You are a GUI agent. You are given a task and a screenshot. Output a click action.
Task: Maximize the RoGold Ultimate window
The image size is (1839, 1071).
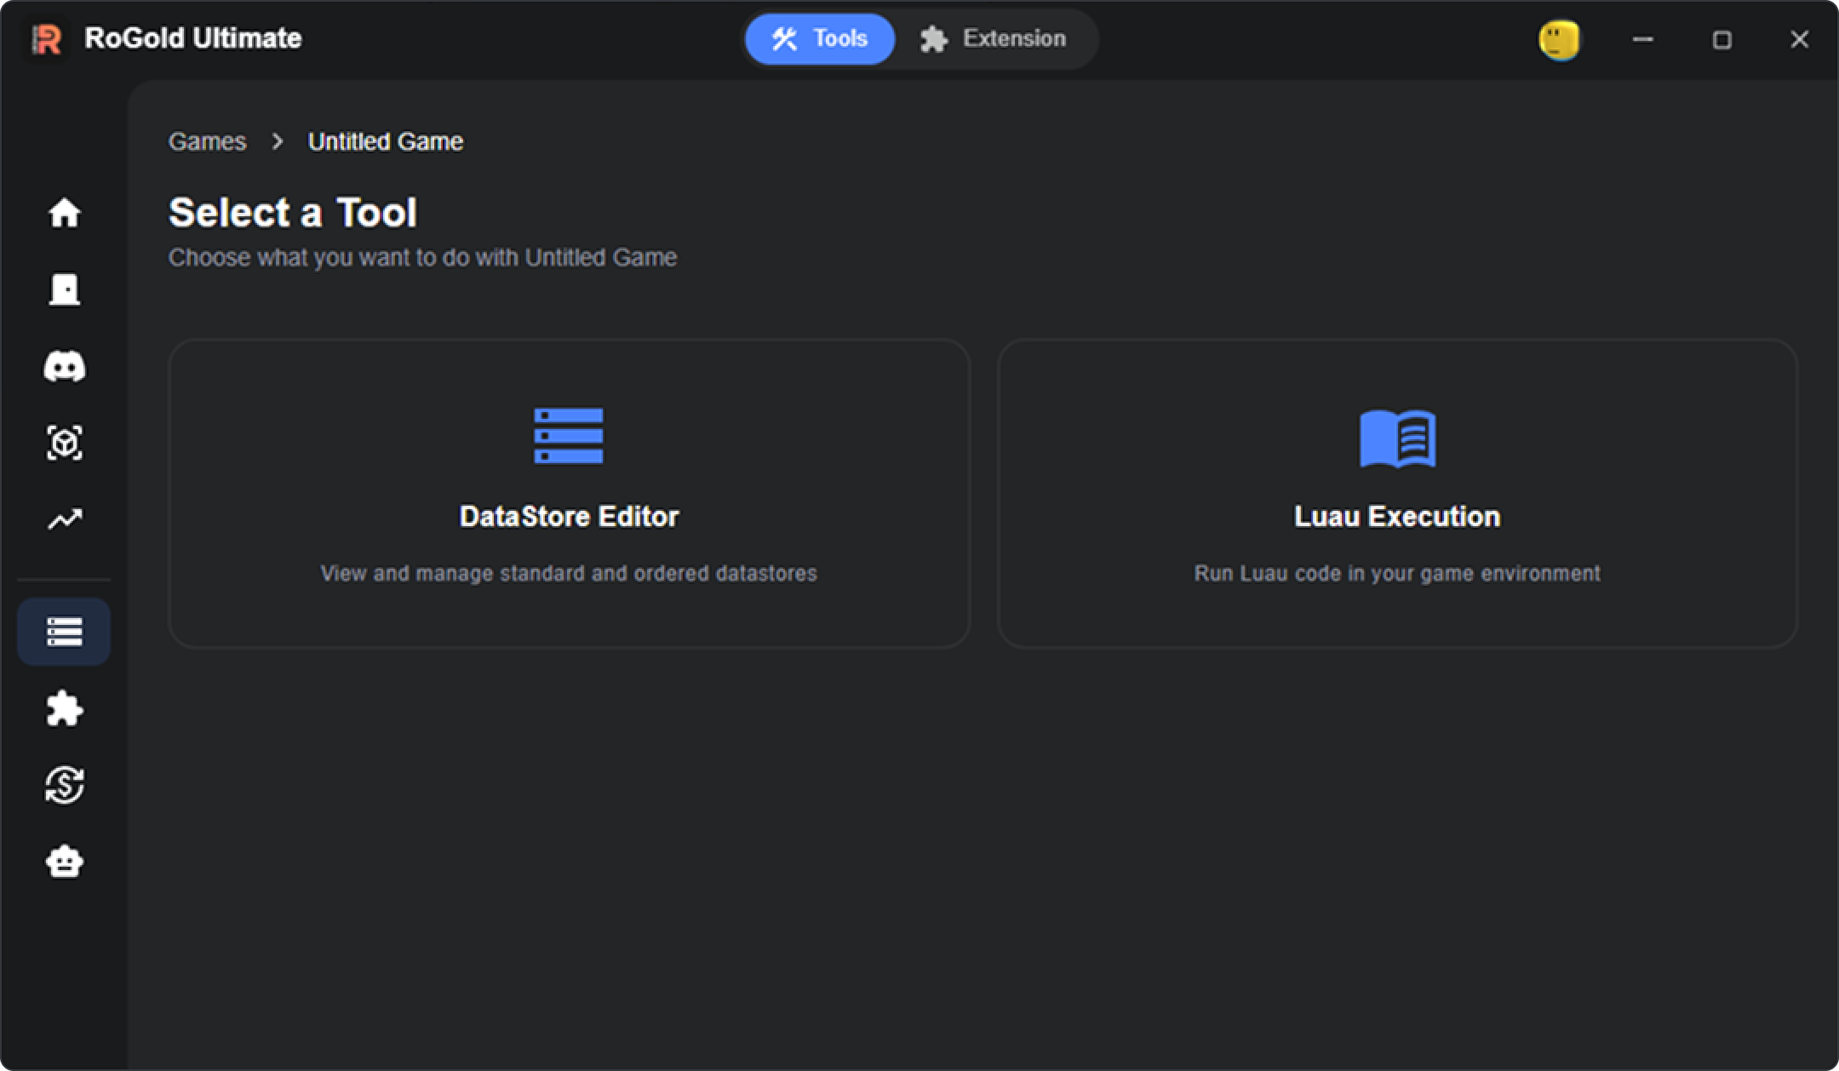point(1722,39)
